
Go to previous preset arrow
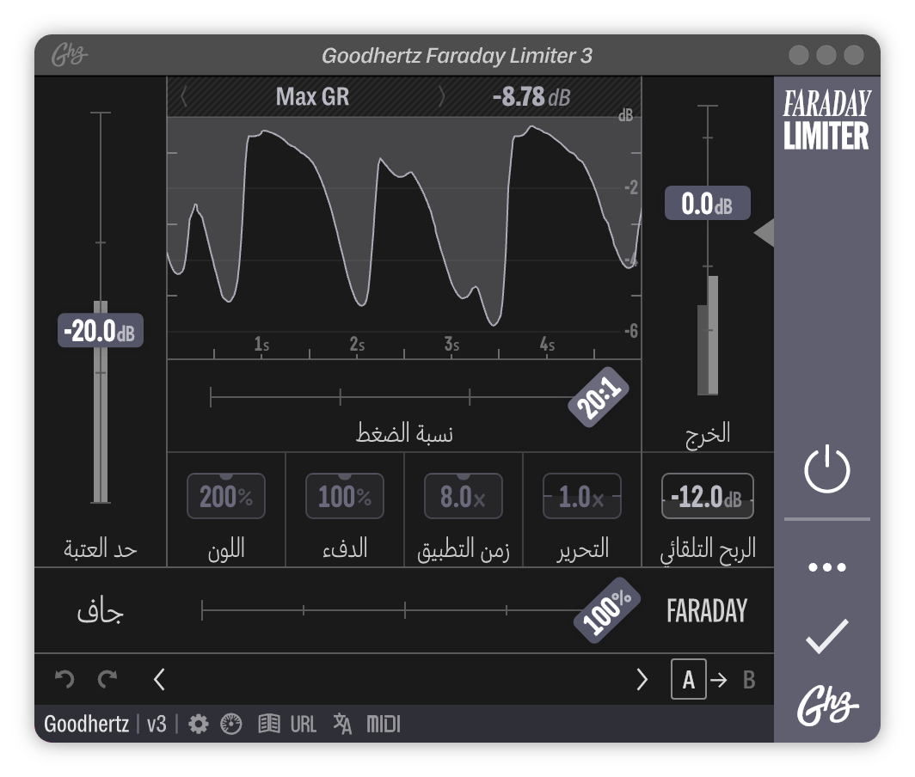(159, 680)
